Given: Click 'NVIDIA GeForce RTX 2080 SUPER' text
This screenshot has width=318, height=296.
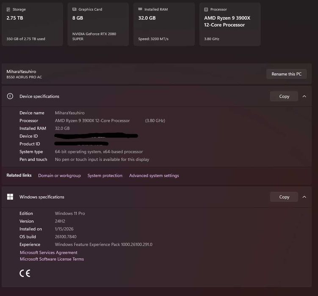Looking at the screenshot, I should pos(94,36).
